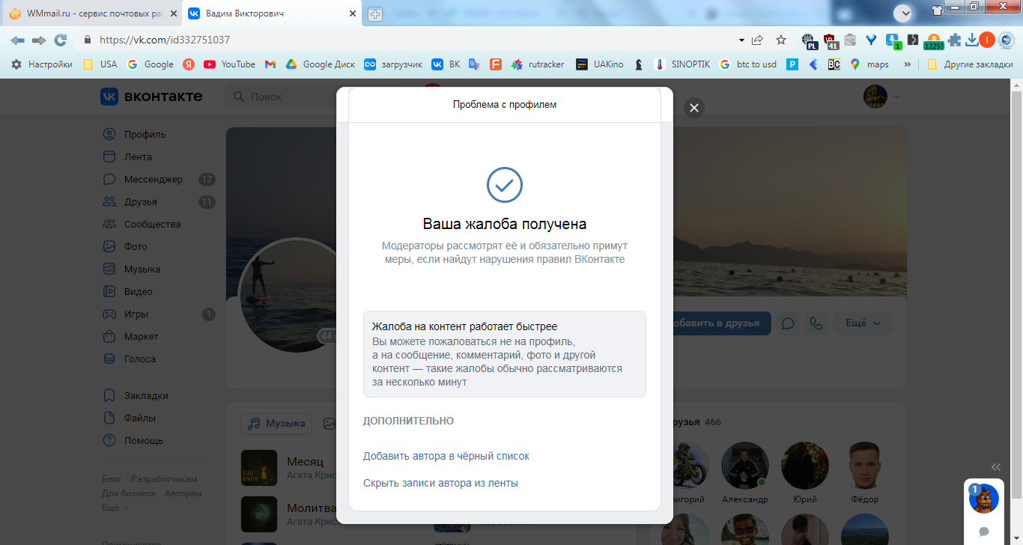
Task: Open the 'Другие закладки' folder
Action: pos(970,64)
